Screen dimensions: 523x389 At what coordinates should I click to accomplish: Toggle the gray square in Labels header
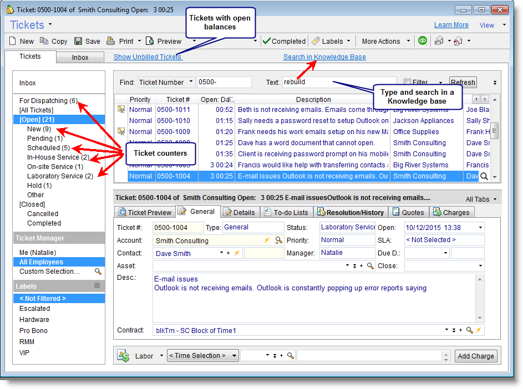(97, 286)
